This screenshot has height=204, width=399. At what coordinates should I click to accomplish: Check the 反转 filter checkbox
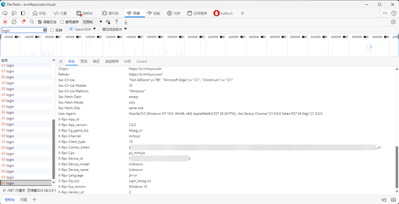point(52,30)
